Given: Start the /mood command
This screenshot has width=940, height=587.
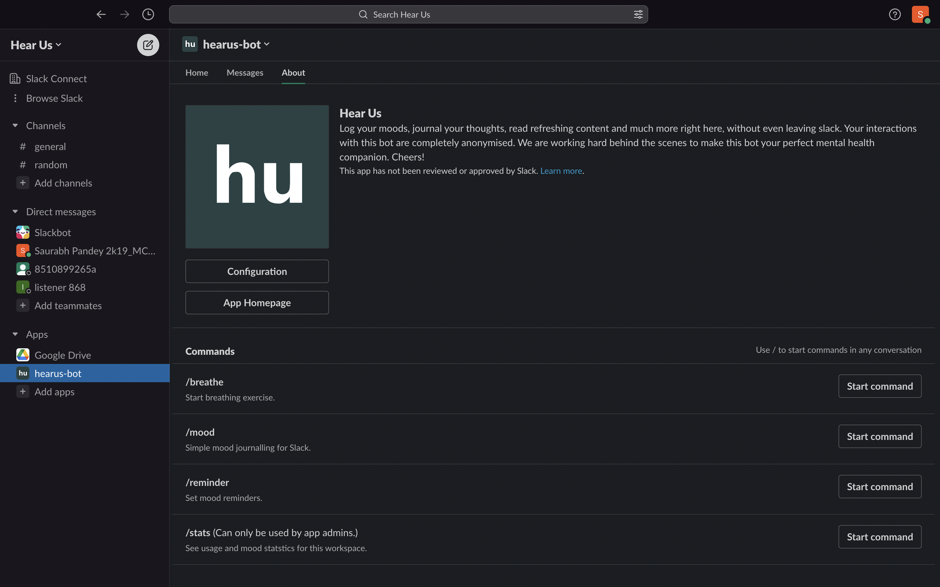Looking at the screenshot, I should tap(880, 436).
